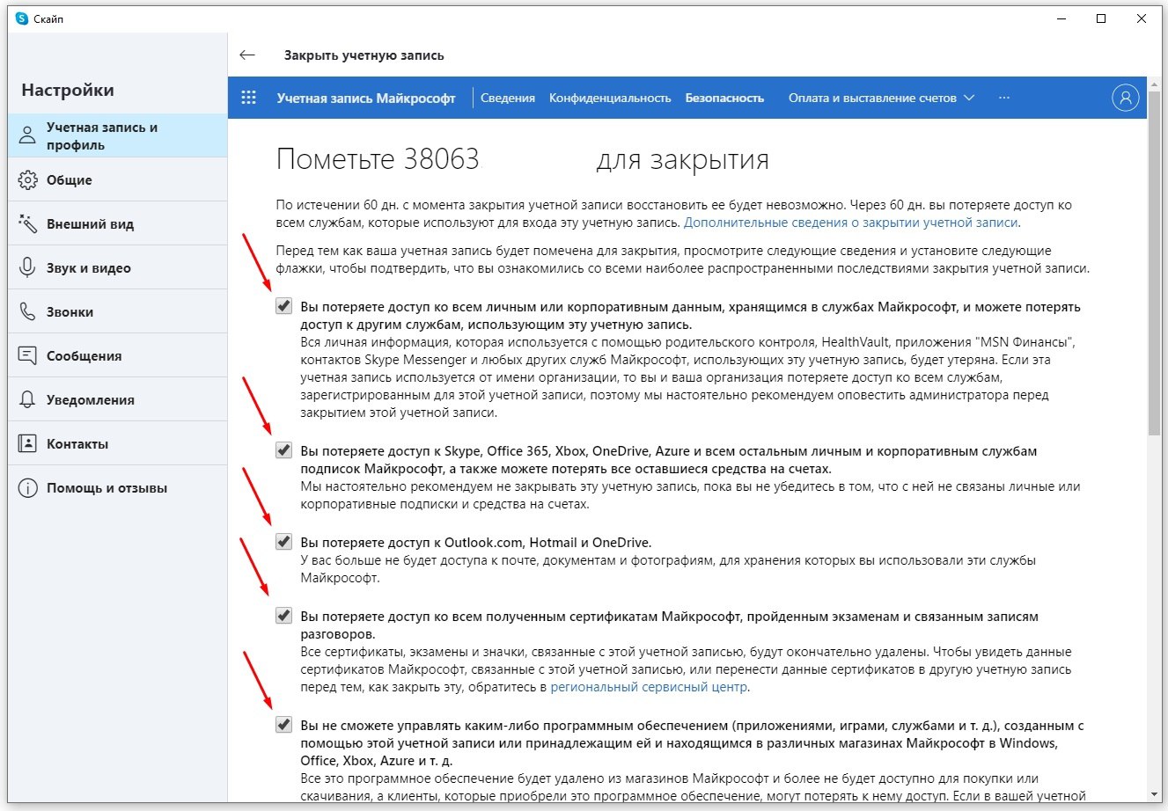Click the chat bubble icon beside Сообщения
Viewport: 1168px width, 811px height.
pyautogui.click(x=28, y=355)
